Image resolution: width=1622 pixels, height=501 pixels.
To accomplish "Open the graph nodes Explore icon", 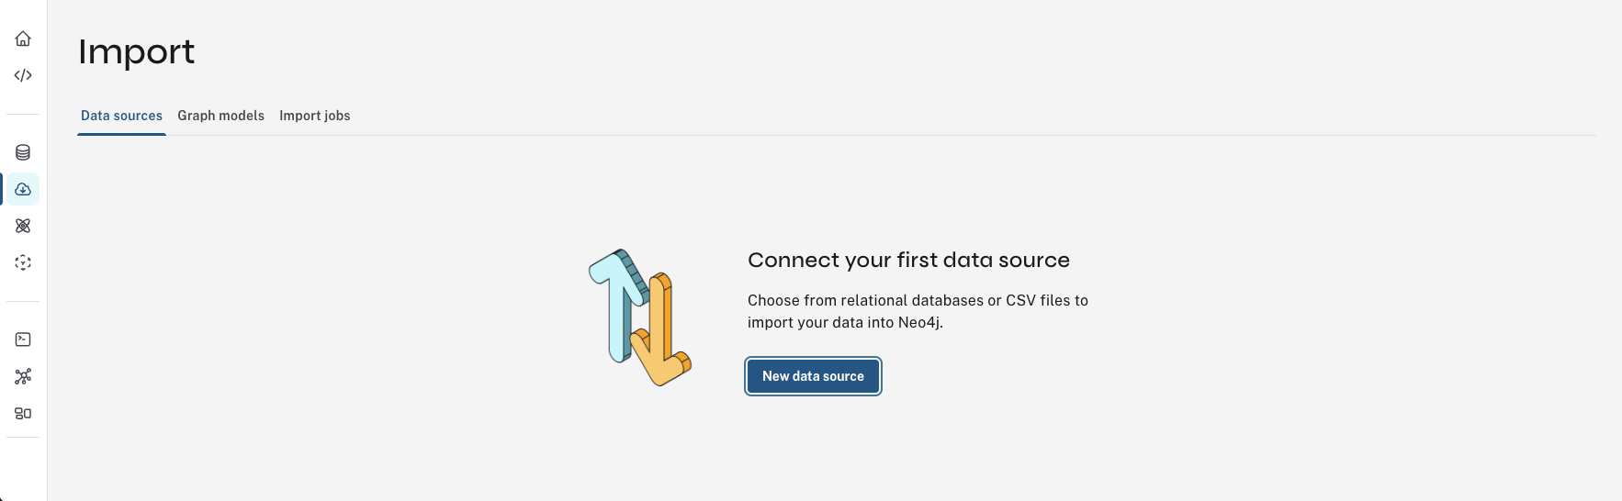I will [23, 376].
